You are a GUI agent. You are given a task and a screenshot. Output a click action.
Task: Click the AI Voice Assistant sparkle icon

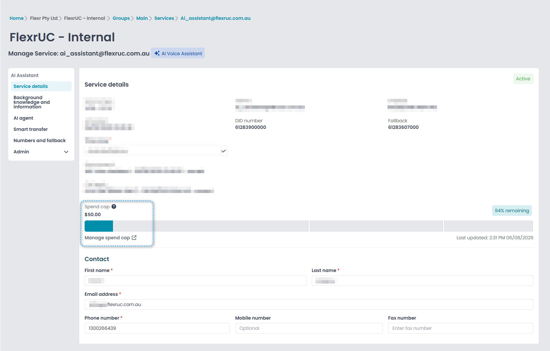point(157,53)
